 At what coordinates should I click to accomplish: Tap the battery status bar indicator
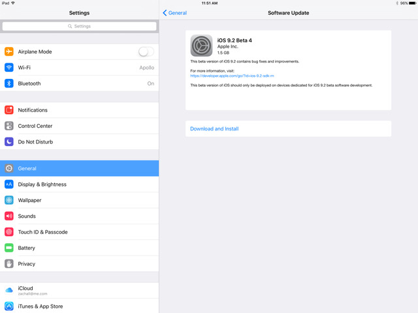coord(413,3)
